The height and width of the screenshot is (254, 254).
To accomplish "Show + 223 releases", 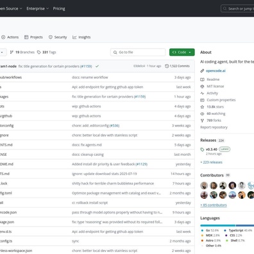I will [x=211, y=162].
